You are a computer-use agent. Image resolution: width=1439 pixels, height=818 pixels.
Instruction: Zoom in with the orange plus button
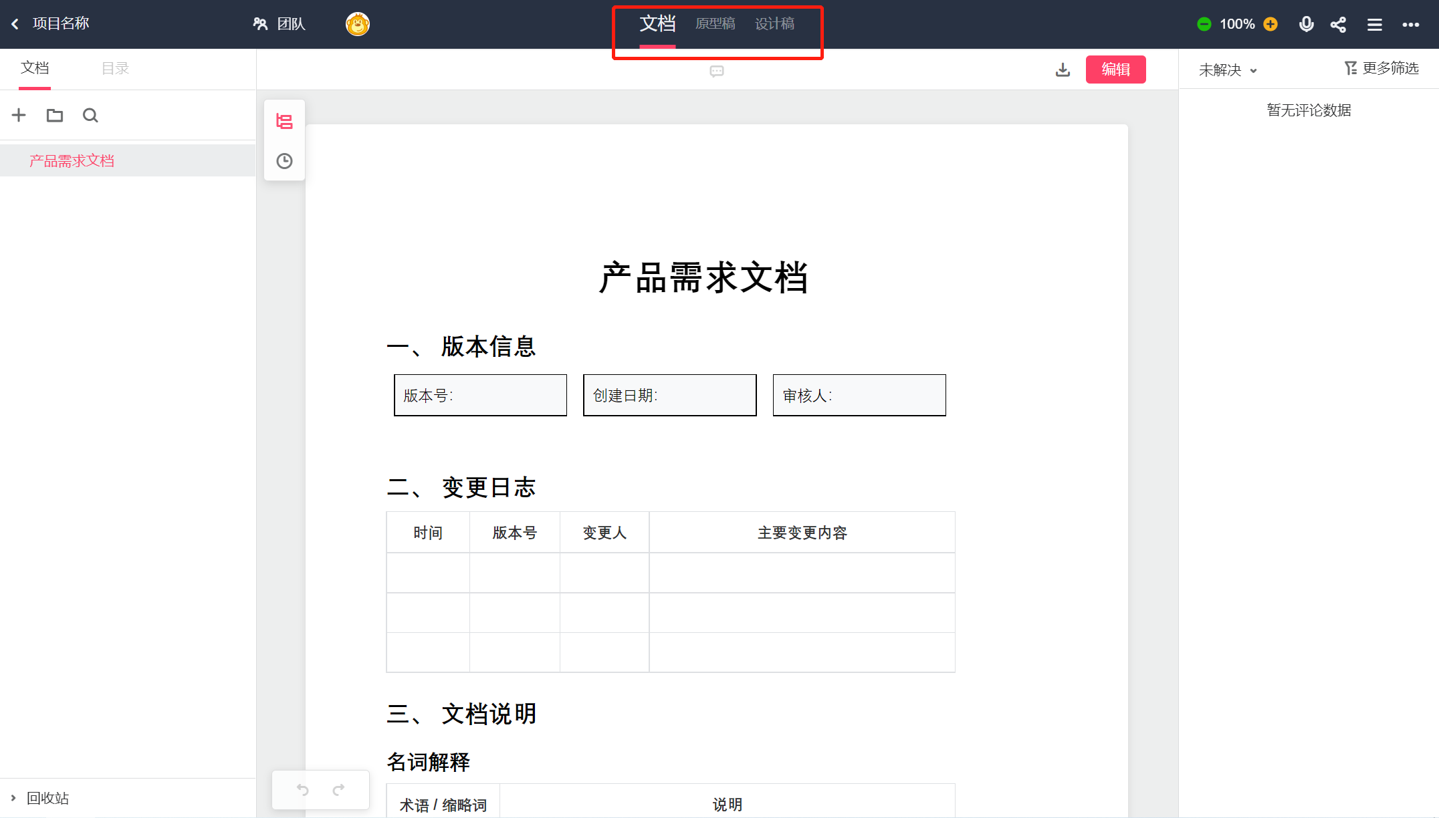[1270, 24]
